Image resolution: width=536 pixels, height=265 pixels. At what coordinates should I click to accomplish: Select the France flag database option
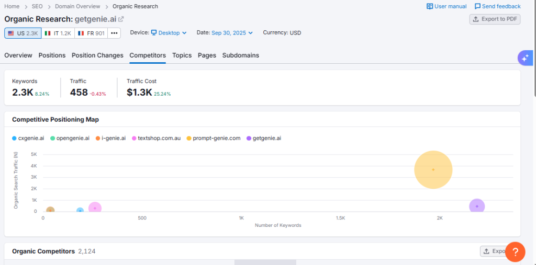point(91,33)
